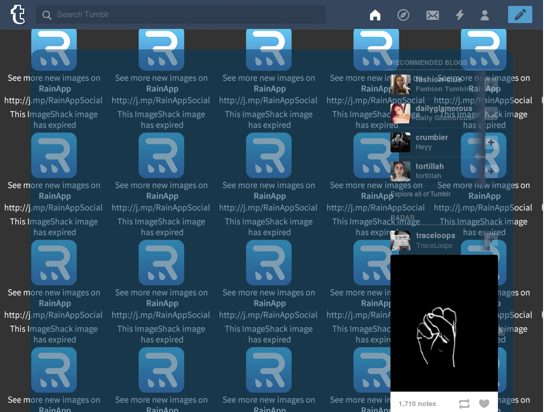Create a new post with pencil button

pyautogui.click(x=520, y=14)
